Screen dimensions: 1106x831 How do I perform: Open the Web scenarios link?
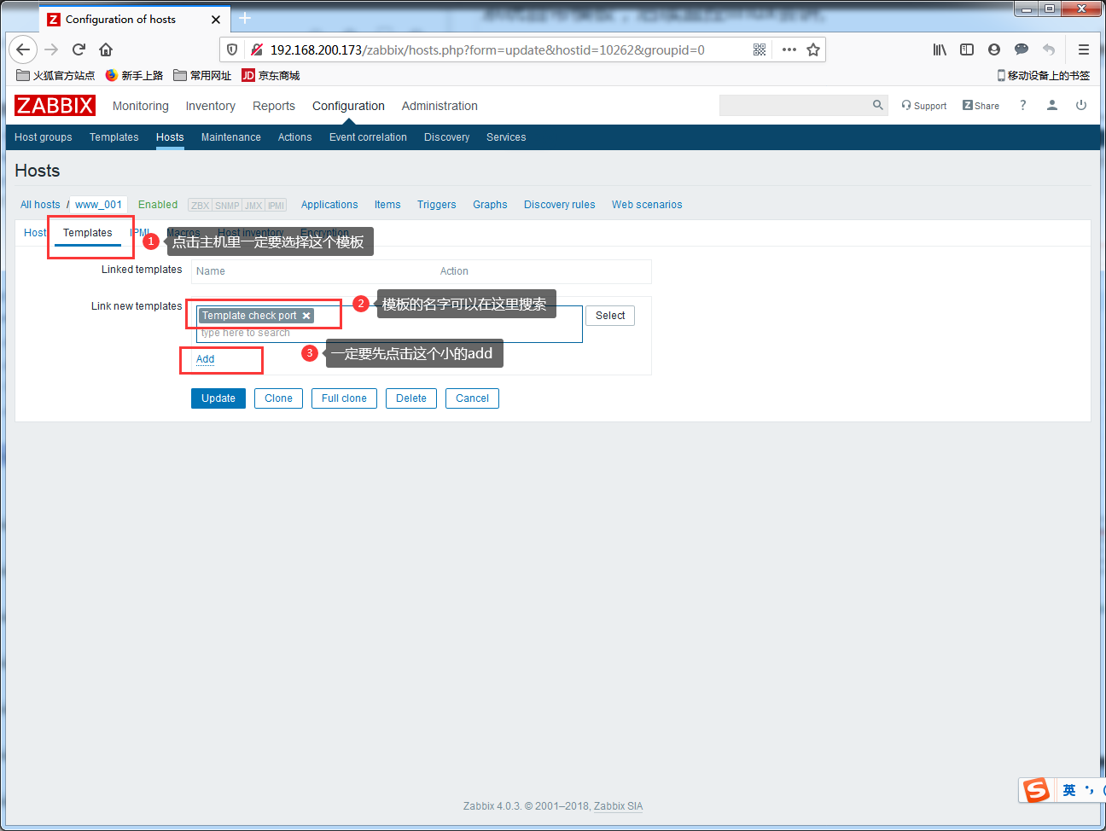click(x=647, y=205)
